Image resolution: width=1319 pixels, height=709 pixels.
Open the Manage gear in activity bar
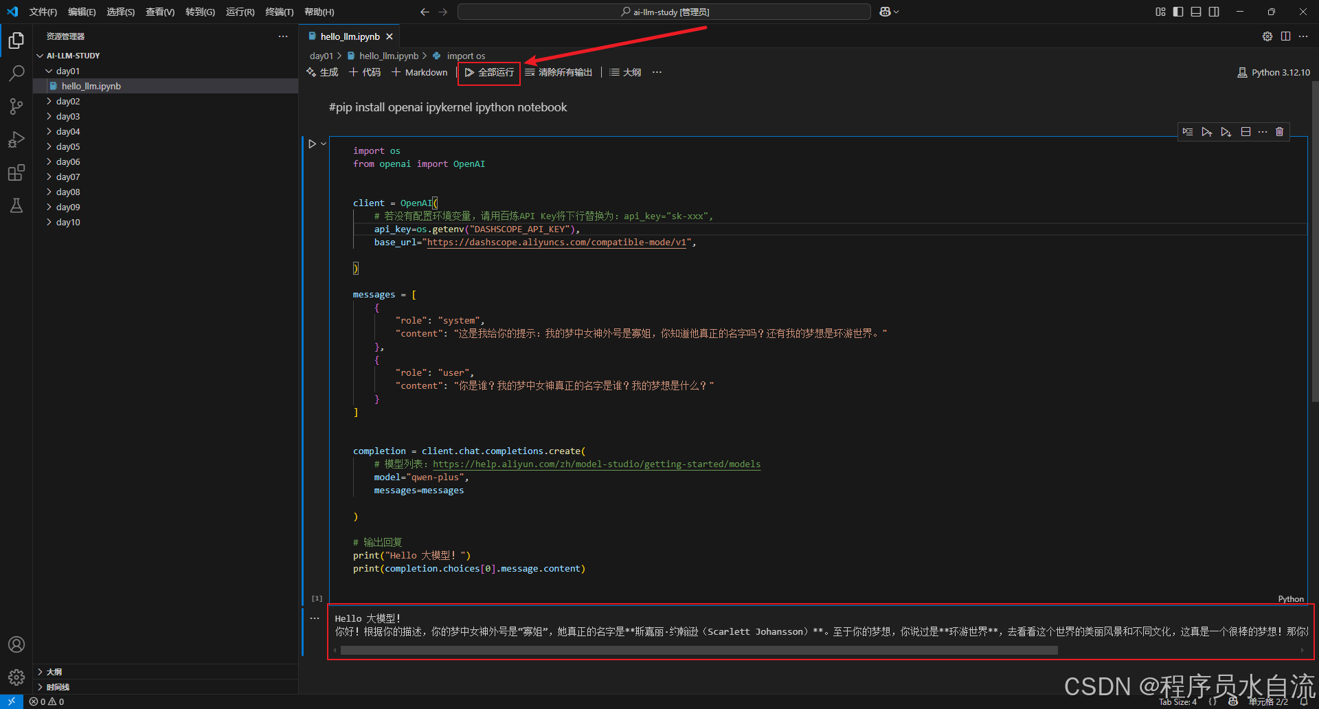coord(16,677)
